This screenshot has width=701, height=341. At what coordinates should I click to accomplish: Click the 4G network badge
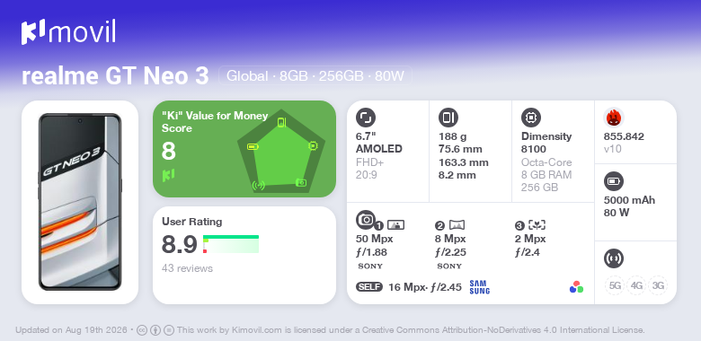(636, 285)
